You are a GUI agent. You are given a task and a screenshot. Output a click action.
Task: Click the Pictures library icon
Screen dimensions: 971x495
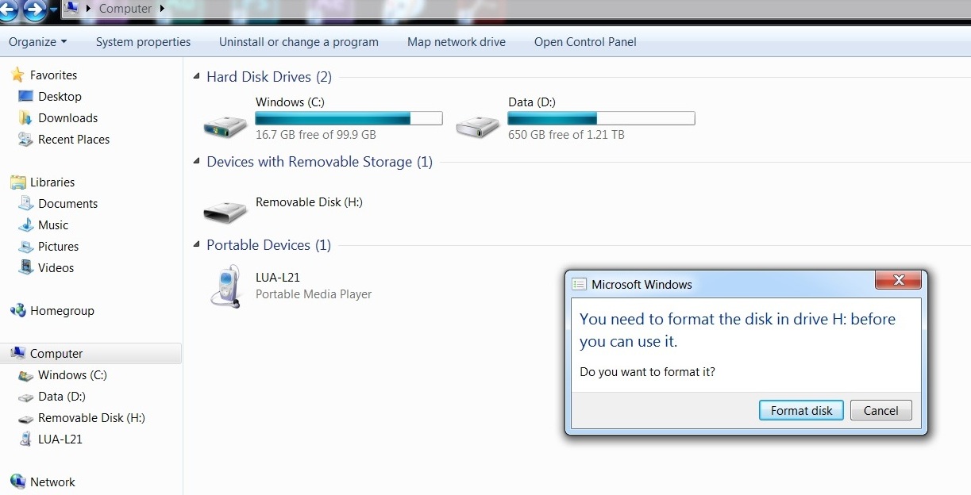click(x=25, y=247)
